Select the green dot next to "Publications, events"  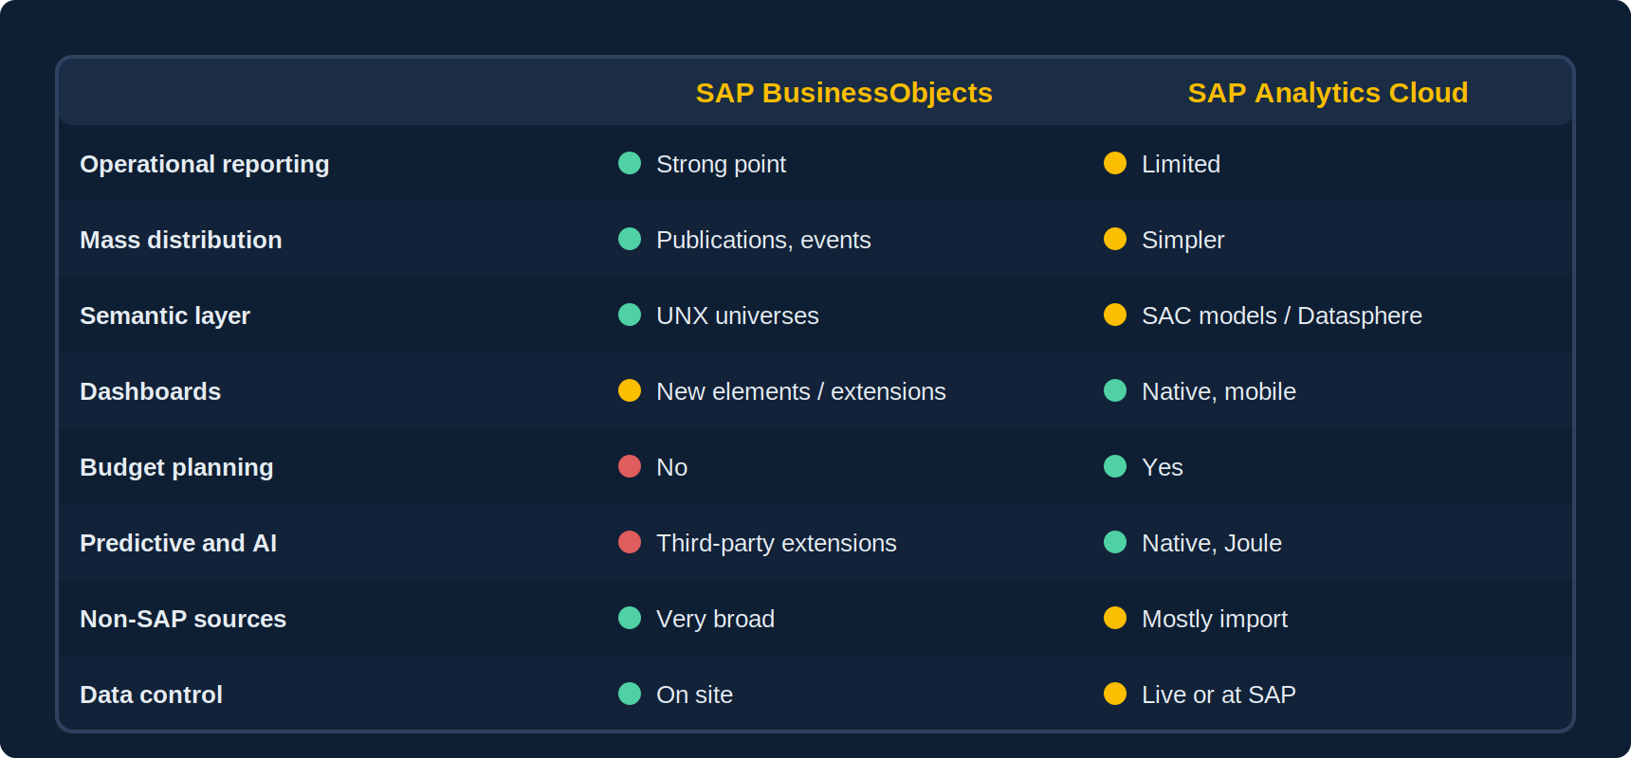(630, 239)
